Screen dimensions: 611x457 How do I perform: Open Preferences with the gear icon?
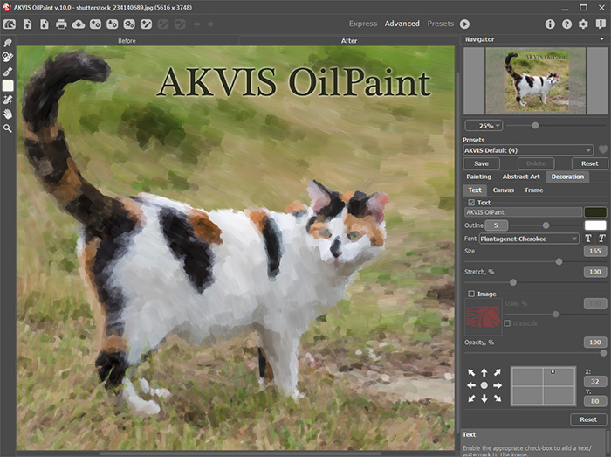[x=583, y=24]
